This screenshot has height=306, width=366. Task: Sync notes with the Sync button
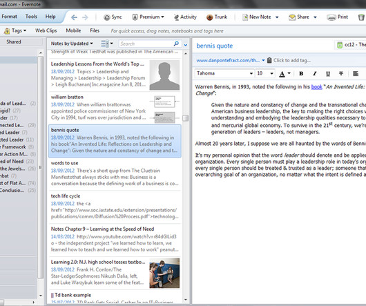113,17
